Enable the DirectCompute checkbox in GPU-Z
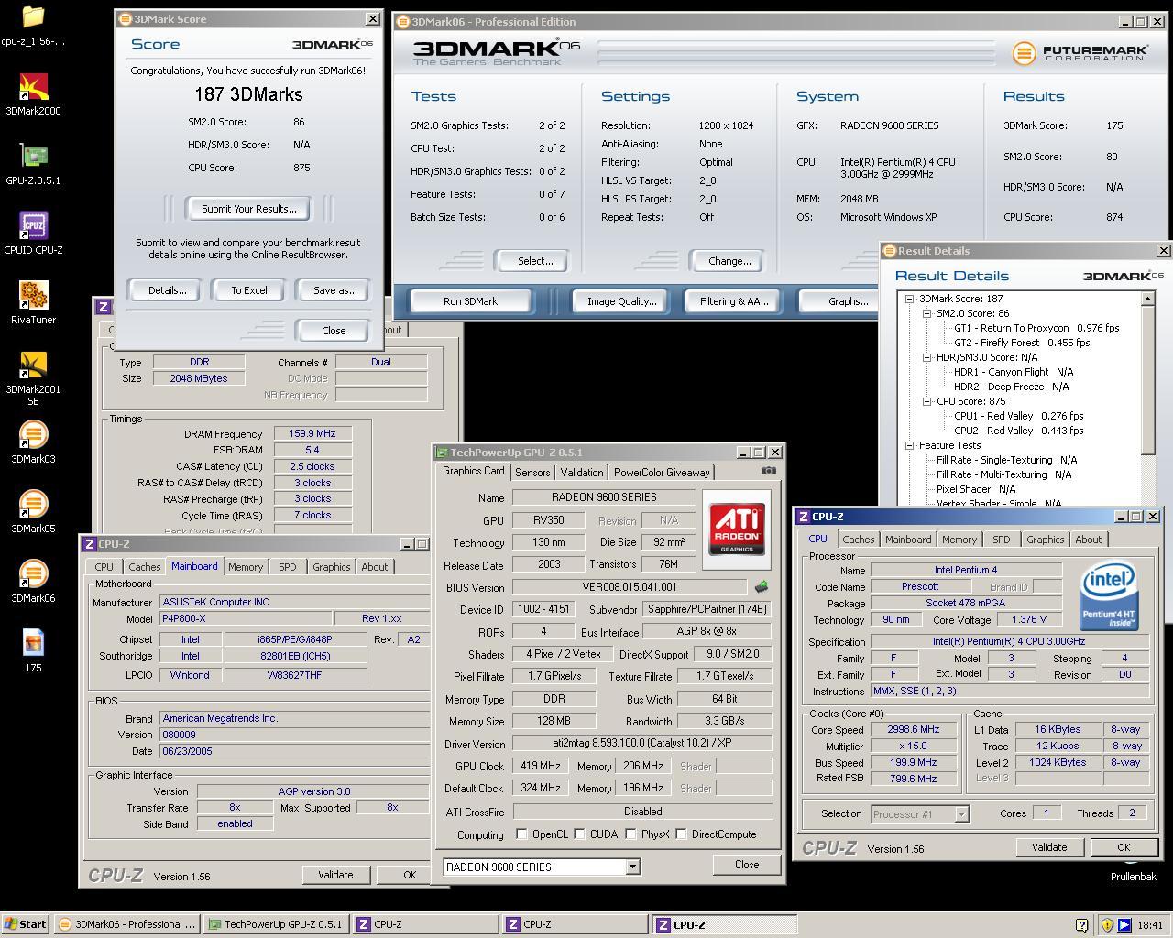The width and height of the screenshot is (1173, 938). coord(681,834)
